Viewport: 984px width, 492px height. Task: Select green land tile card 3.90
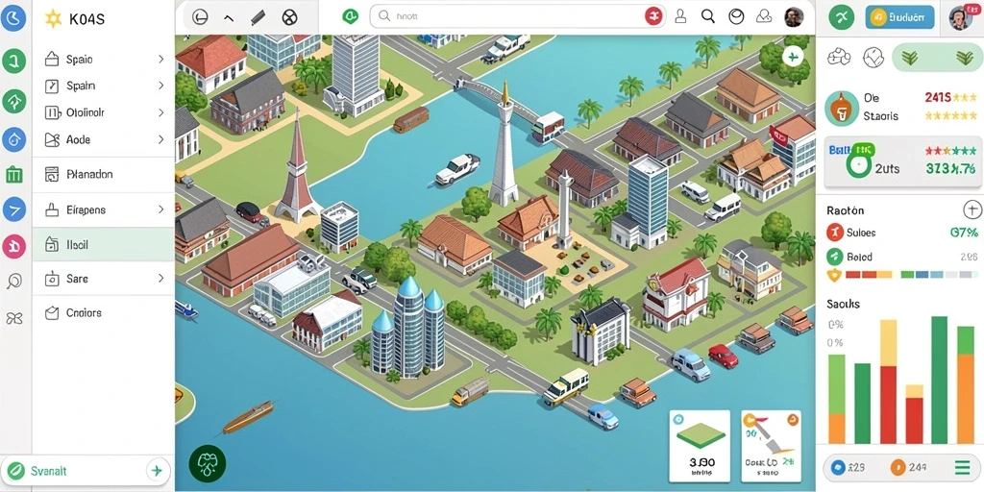coord(700,445)
